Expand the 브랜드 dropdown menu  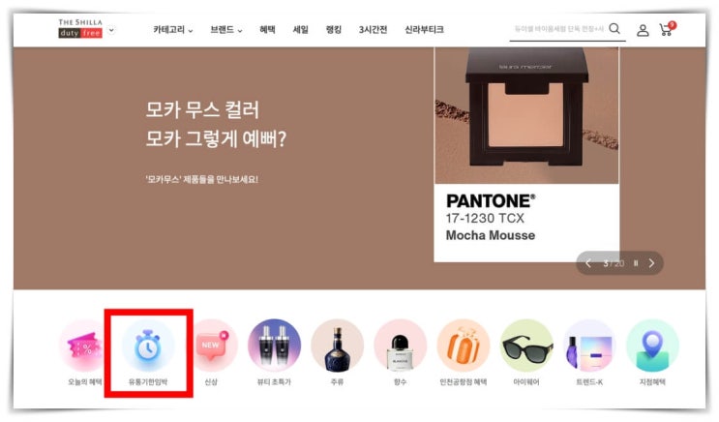coord(226,30)
